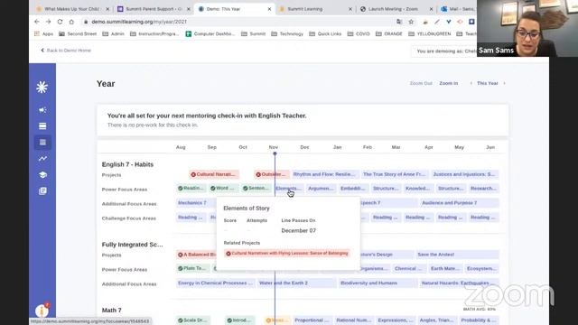
Task: Reload the page with refresh icon
Action: click(x=60, y=22)
